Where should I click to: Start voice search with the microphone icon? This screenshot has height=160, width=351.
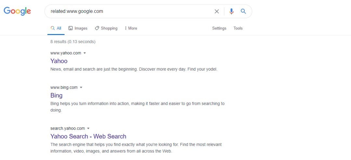coord(231,11)
